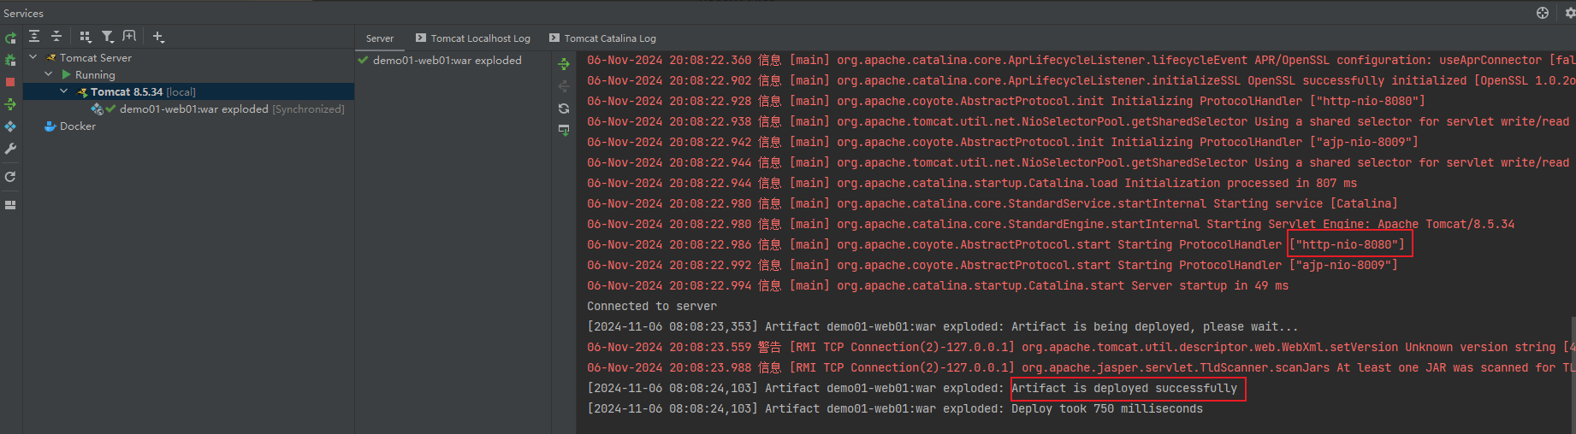Screen dimensions: 1576x434
Task: Click the Docker whale icon
Action: point(50,126)
